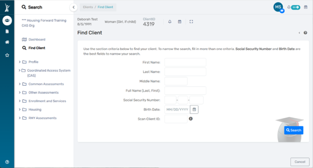Viewport: 313px width, 168px height.
Task: Expand the Enrollment and Services folder
Action: [20, 101]
